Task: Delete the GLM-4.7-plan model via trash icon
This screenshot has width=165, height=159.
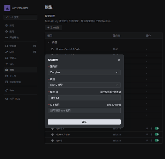Action: coord(151,134)
